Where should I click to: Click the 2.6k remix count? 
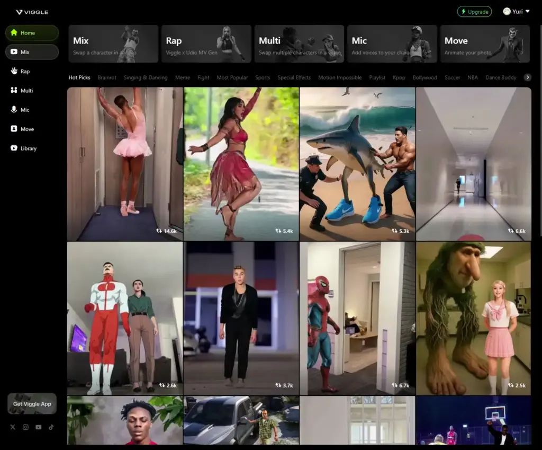coord(168,385)
